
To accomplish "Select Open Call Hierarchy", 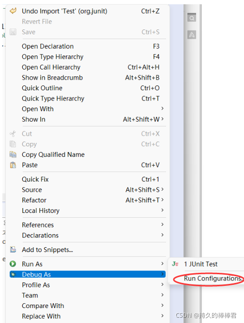I will point(51,67).
